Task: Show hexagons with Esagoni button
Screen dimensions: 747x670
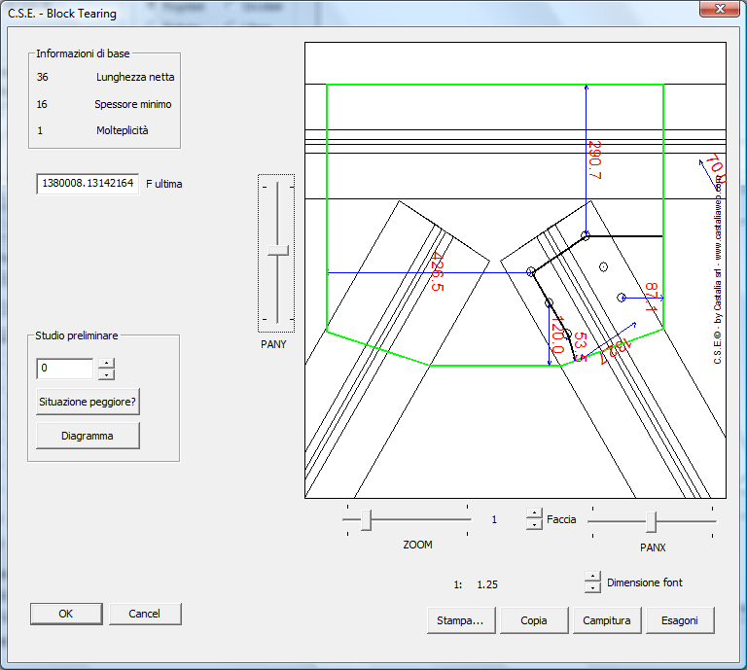Action: coord(680,620)
